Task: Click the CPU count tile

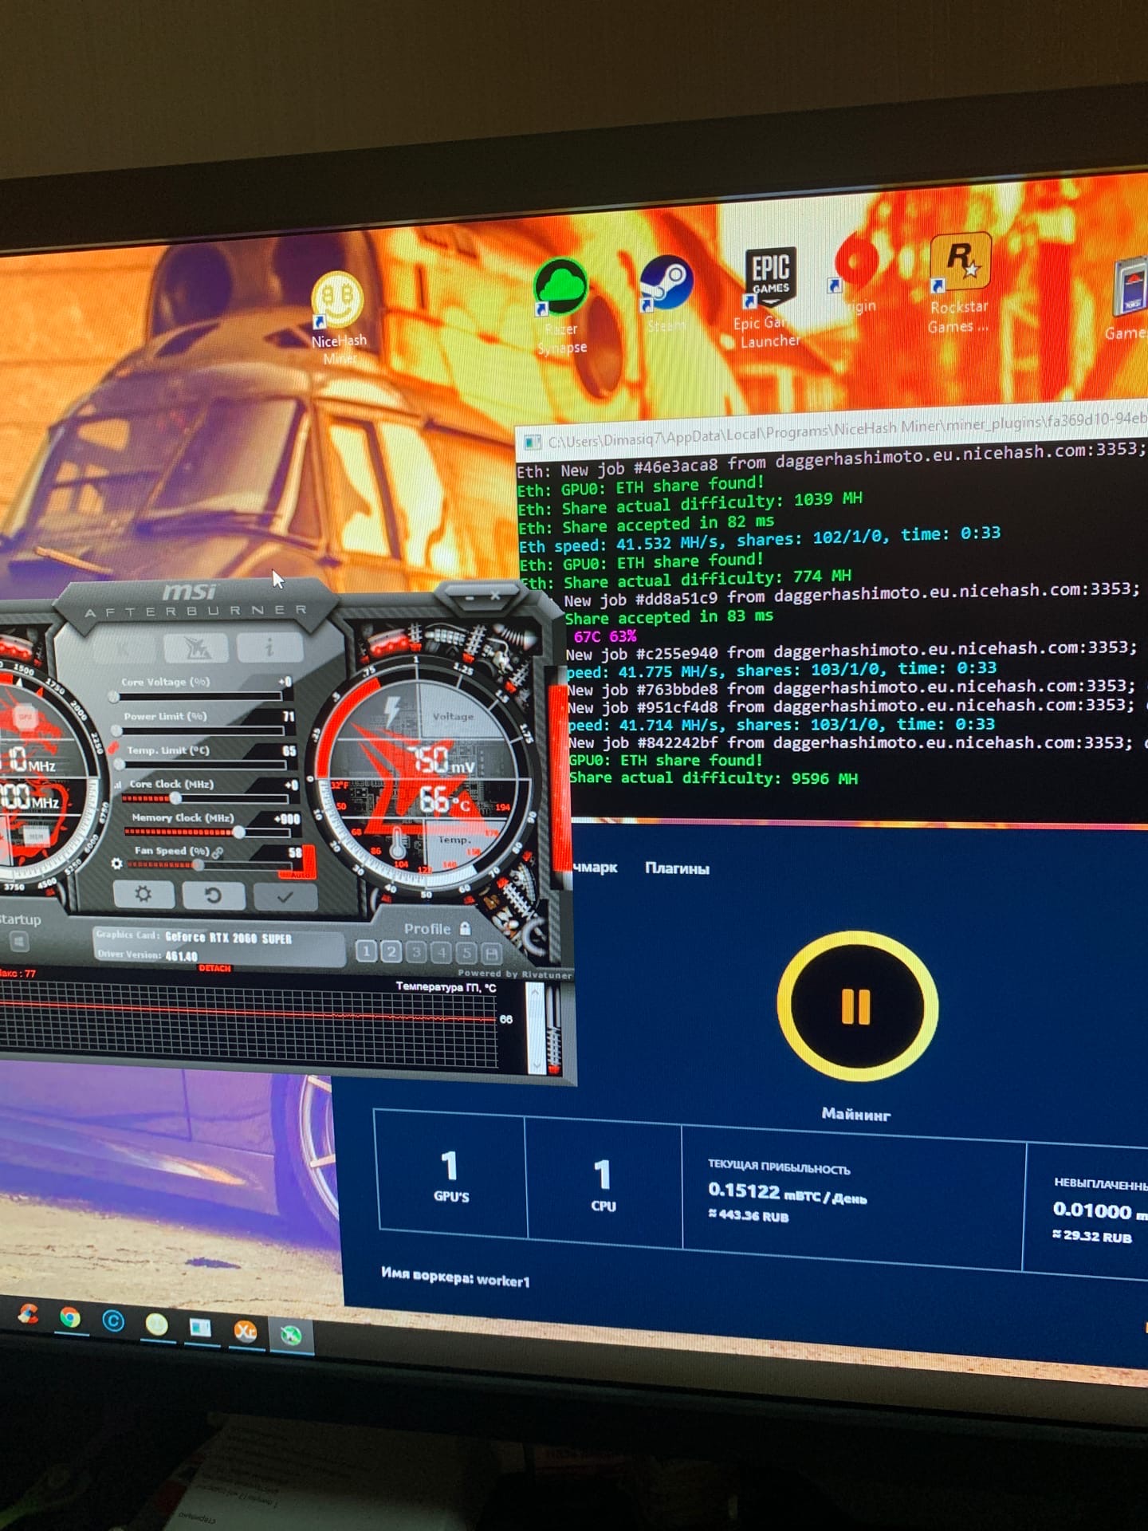Action: [x=603, y=1184]
